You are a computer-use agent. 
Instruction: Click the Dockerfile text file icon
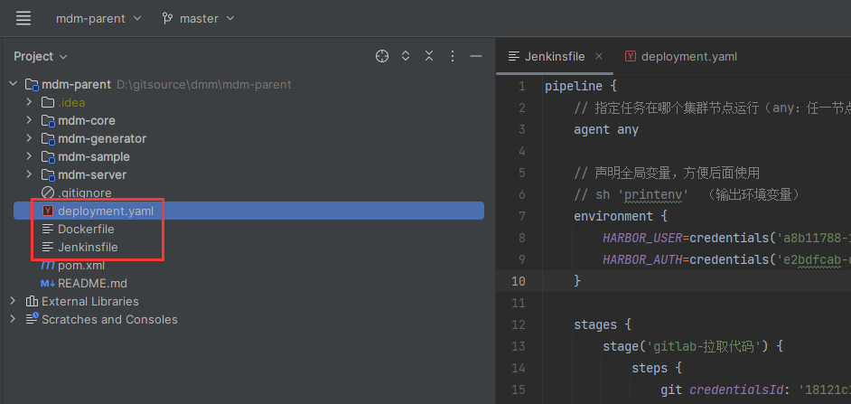pos(48,230)
